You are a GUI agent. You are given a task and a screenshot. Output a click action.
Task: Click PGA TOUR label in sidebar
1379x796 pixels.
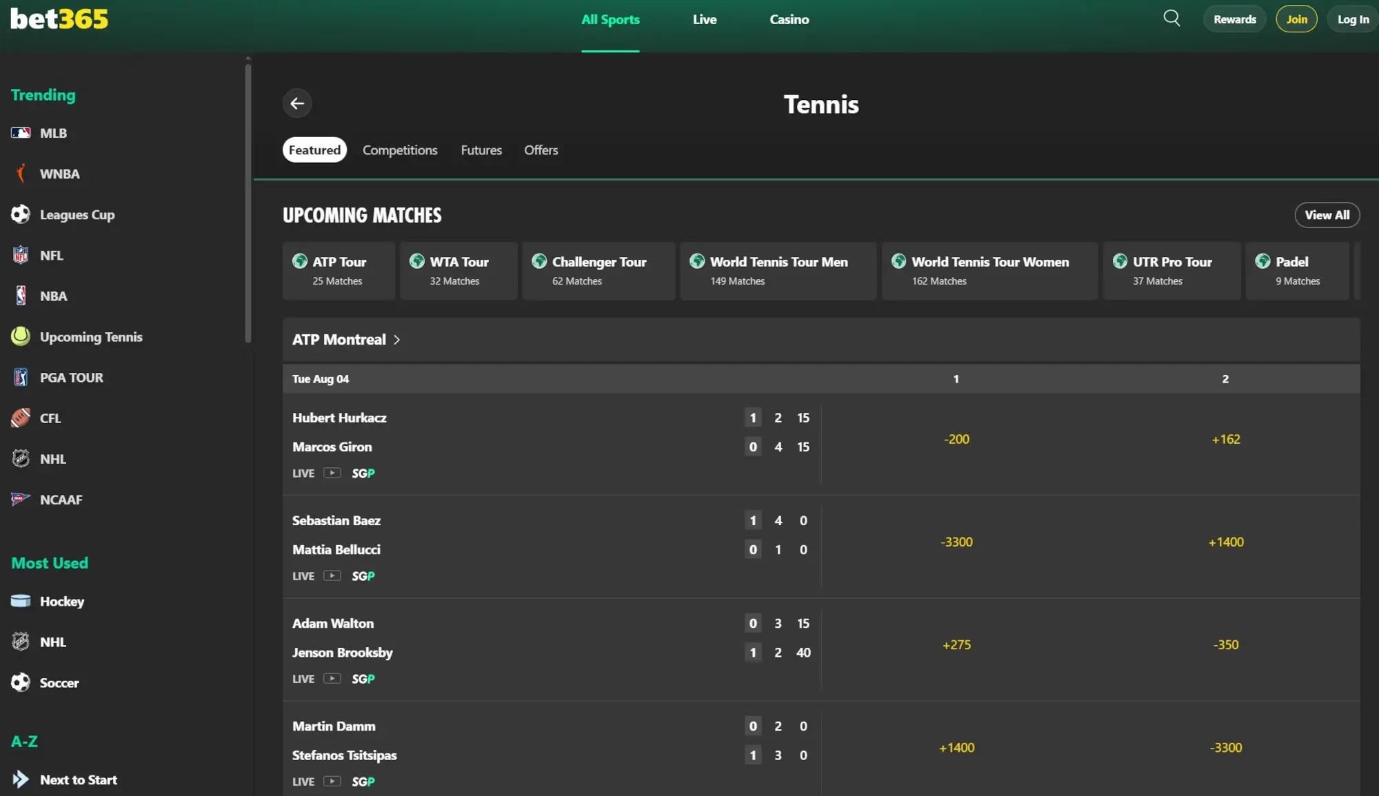pos(72,378)
